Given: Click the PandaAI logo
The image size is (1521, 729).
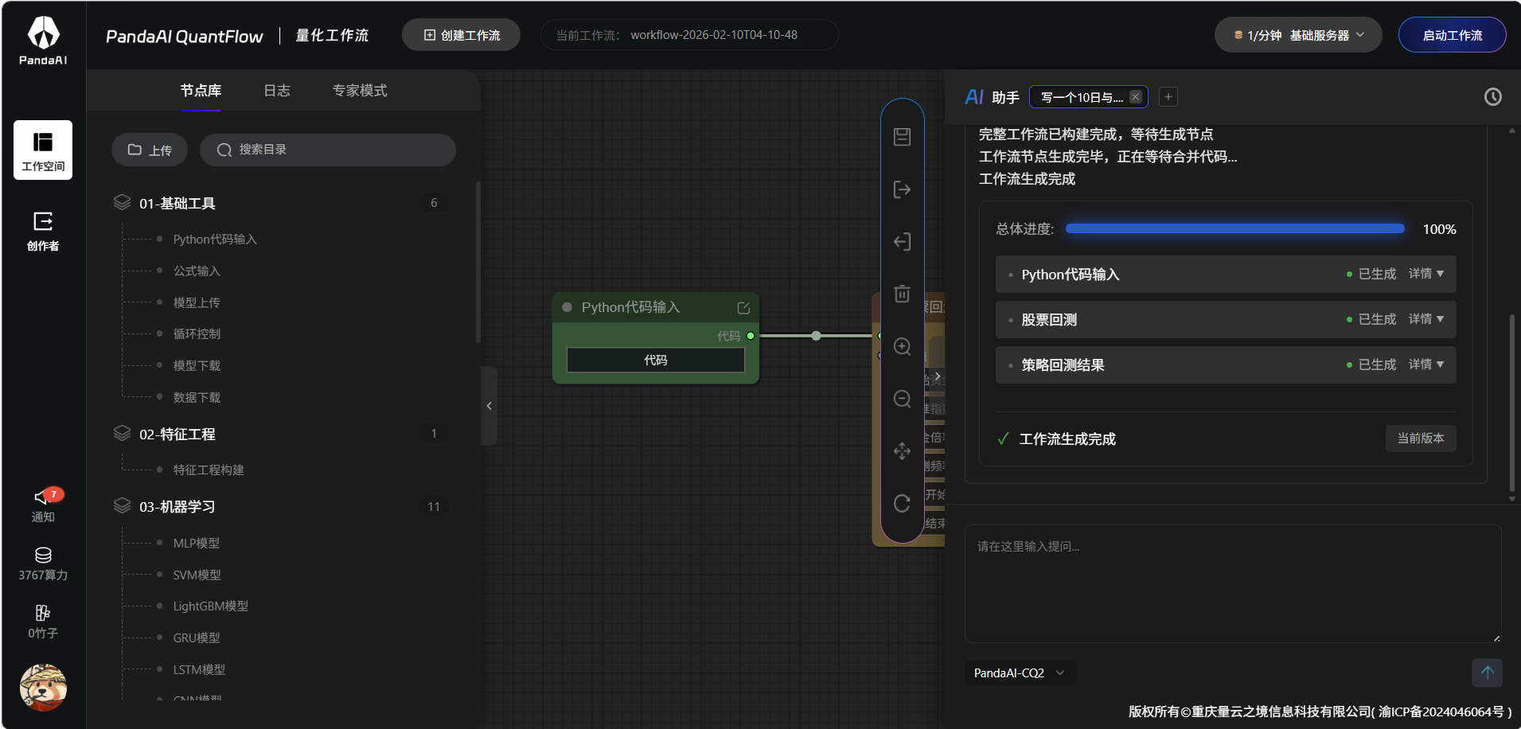Looking at the screenshot, I should click(x=43, y=41).
